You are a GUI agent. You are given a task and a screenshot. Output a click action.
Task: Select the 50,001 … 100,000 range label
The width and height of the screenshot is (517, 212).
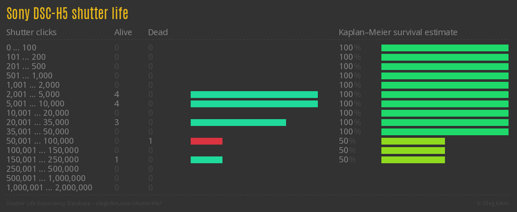click(40, 141)
